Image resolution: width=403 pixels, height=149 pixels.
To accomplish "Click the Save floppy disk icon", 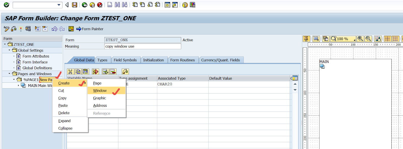I will tap(75, 5).
